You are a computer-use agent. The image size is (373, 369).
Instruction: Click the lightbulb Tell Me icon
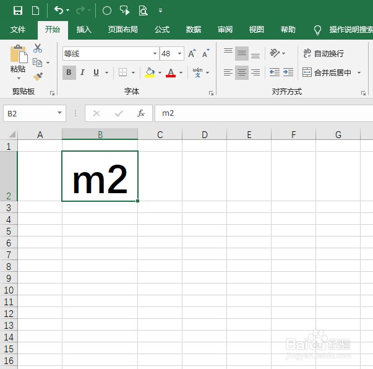(317, 30)
